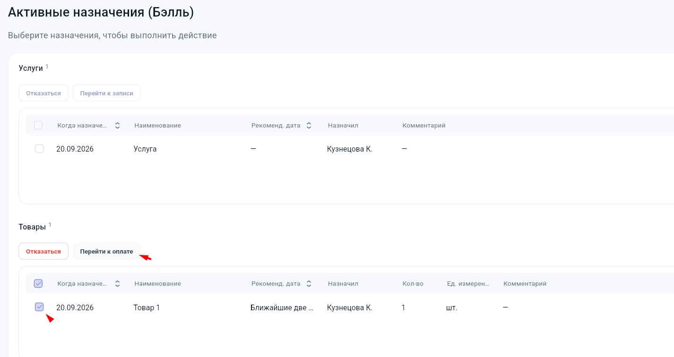Check the "Услуга" row checkbox
Image resolution: width=674 pixels, height=357 pixels.
pos(39,149)
